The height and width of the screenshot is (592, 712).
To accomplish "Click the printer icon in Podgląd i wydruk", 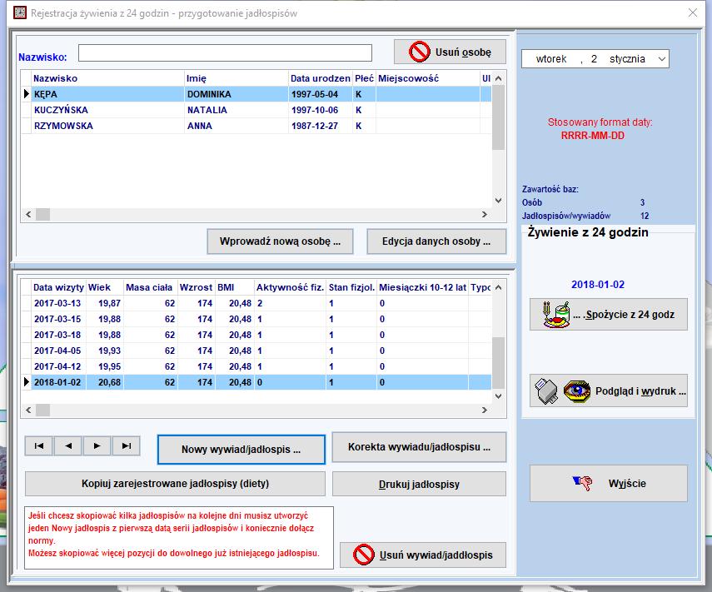I will click(546, 391).
